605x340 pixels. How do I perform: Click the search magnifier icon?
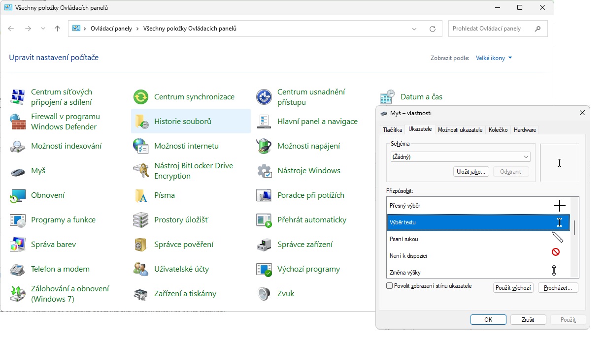[538, 29]
